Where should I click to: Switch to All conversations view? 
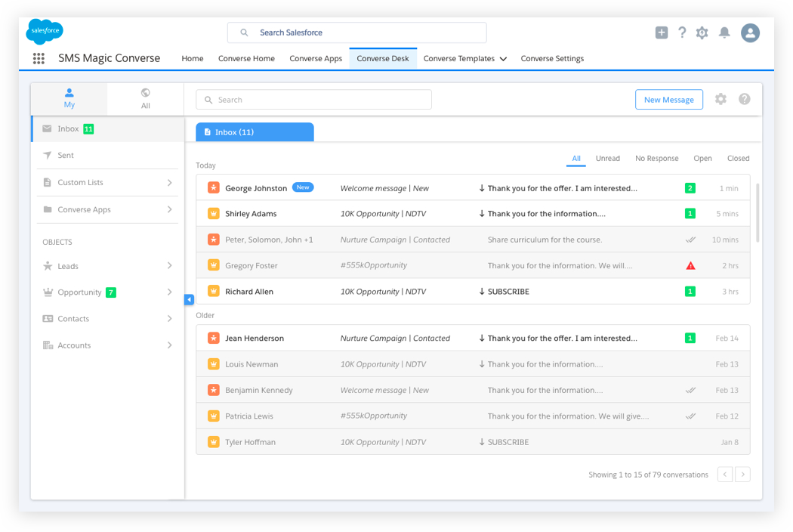click(146, 98)
